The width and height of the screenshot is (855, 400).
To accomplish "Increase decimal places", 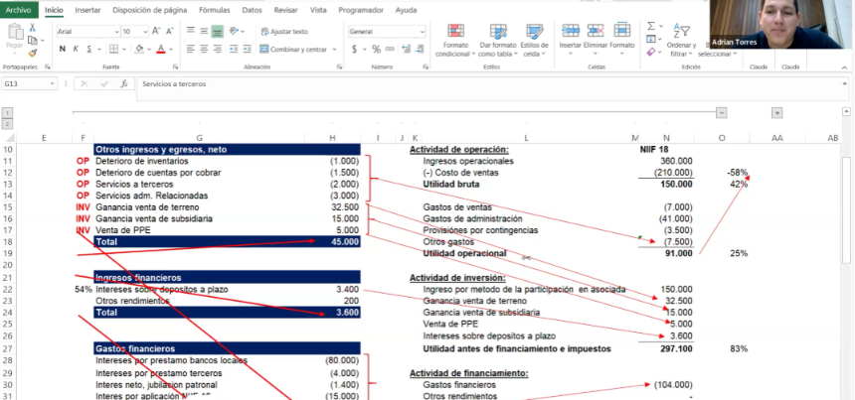I will click(x=407, y=49).
